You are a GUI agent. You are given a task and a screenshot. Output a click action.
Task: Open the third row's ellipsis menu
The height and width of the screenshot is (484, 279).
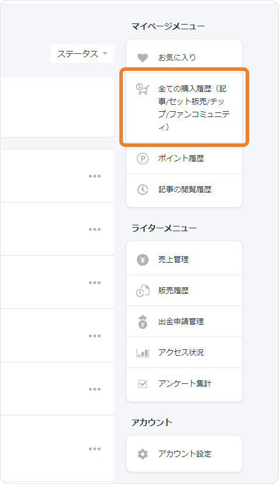point(95,283)
